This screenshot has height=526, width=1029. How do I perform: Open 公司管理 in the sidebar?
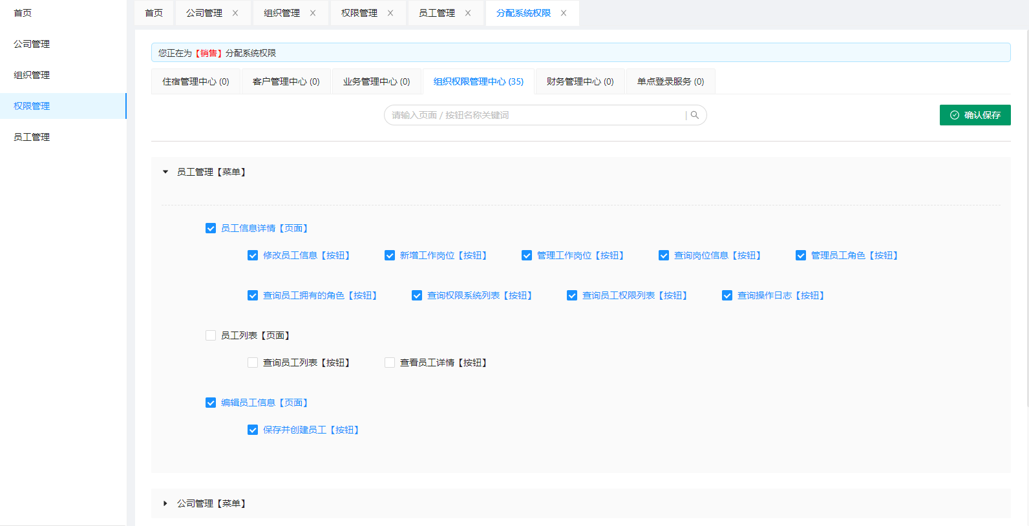[63, 44]
